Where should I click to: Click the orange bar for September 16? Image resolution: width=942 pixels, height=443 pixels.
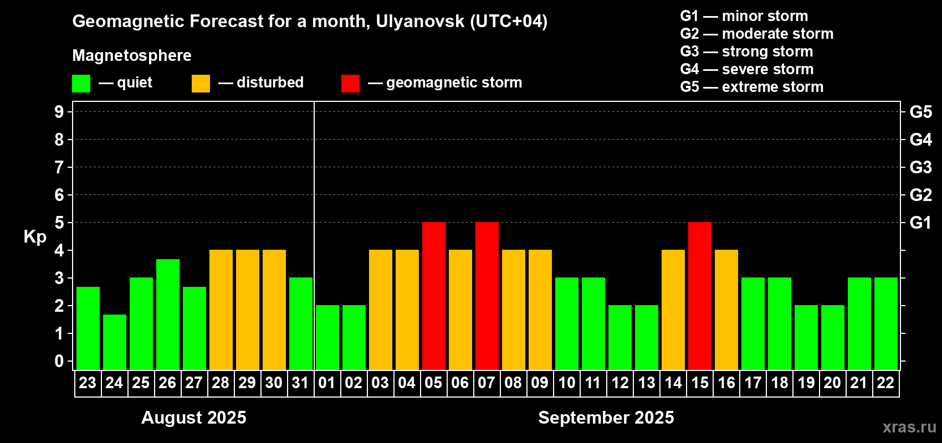pyautogui.click(x=726, y=310)
